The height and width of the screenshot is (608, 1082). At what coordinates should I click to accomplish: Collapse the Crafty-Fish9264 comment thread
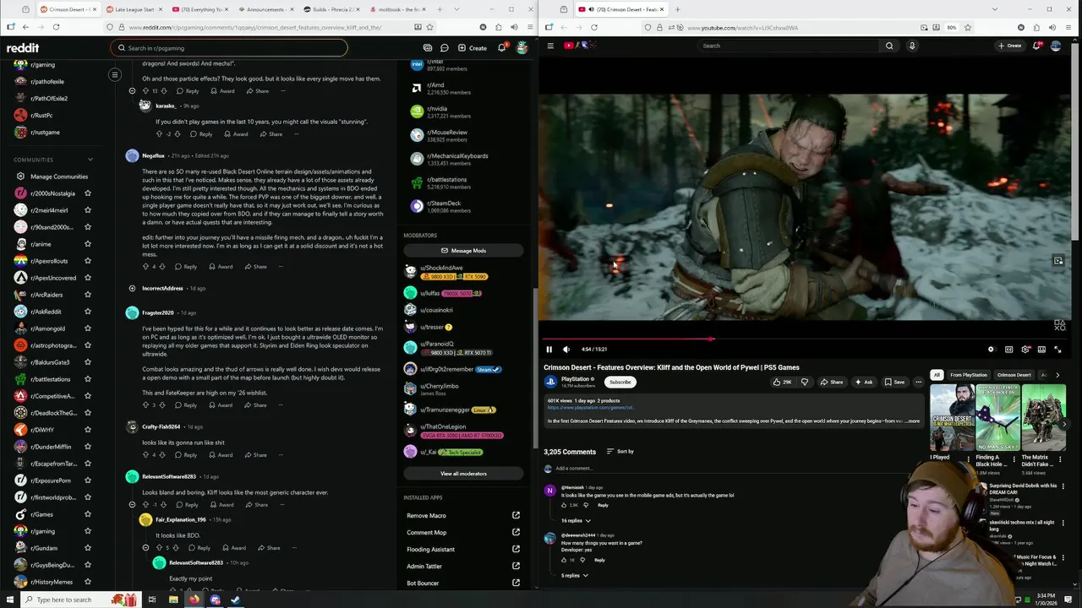pos(132,454)
